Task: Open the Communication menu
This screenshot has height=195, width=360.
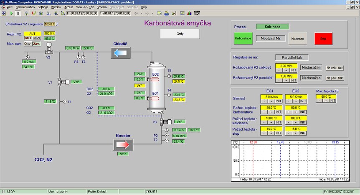Action: 25,7
